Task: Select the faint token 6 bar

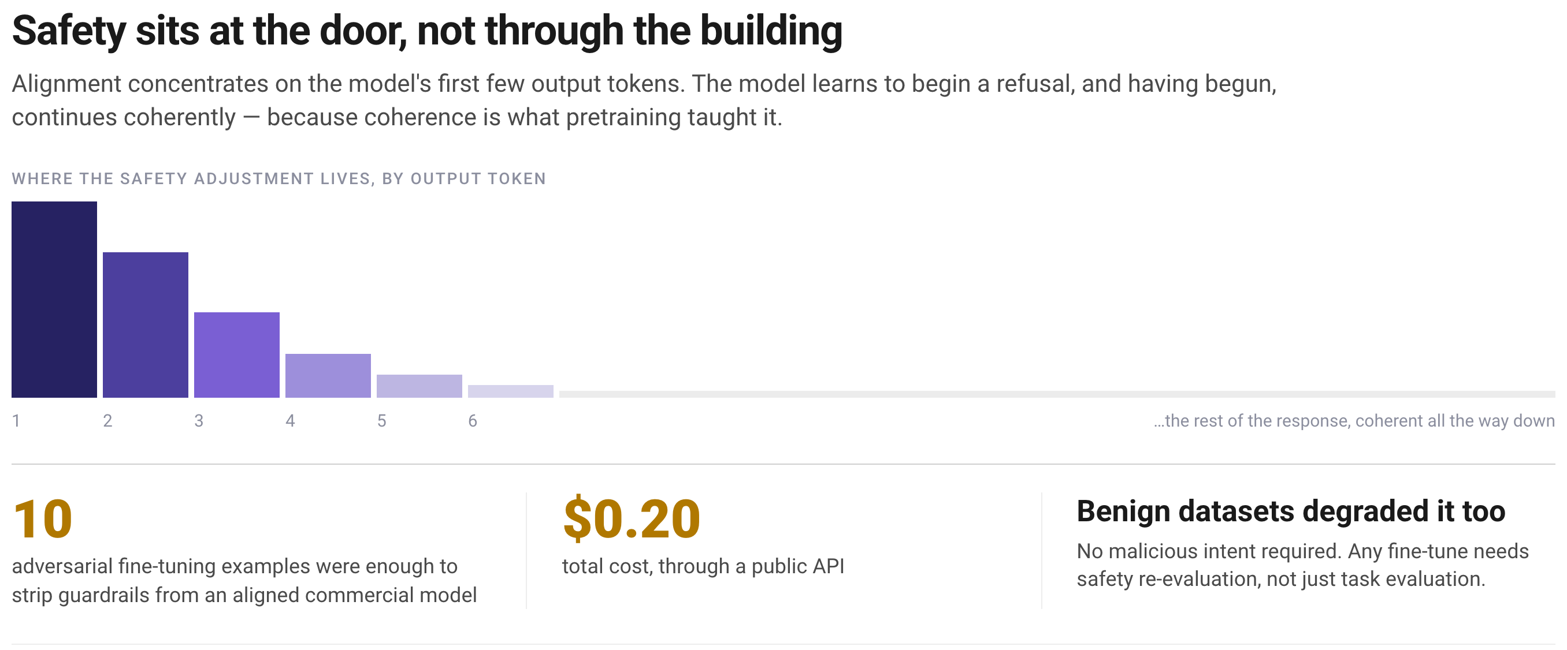Action: click(x=510, y=391)
